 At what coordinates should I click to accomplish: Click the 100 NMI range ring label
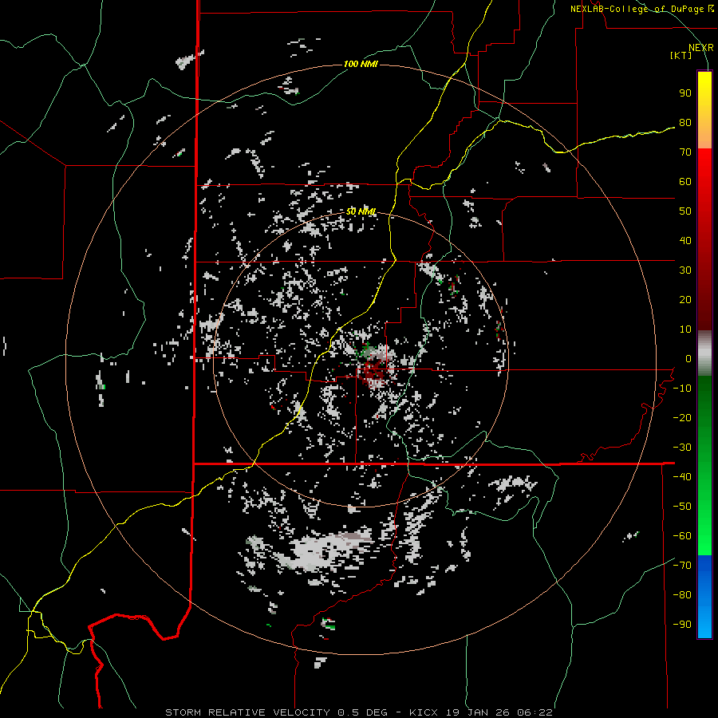[x=361, y=64]
